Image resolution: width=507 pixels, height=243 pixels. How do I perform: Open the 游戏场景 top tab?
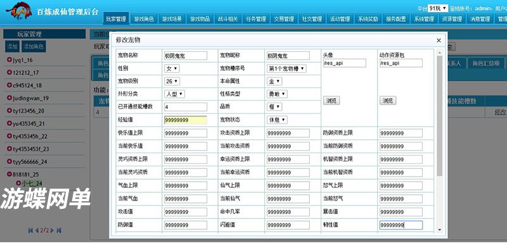click(172, 19)
